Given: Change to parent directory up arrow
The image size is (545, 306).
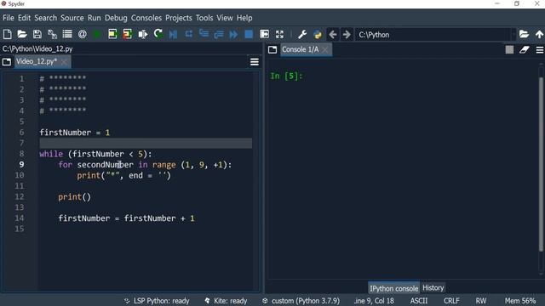Looking at the screenshot, I should 539,34.
